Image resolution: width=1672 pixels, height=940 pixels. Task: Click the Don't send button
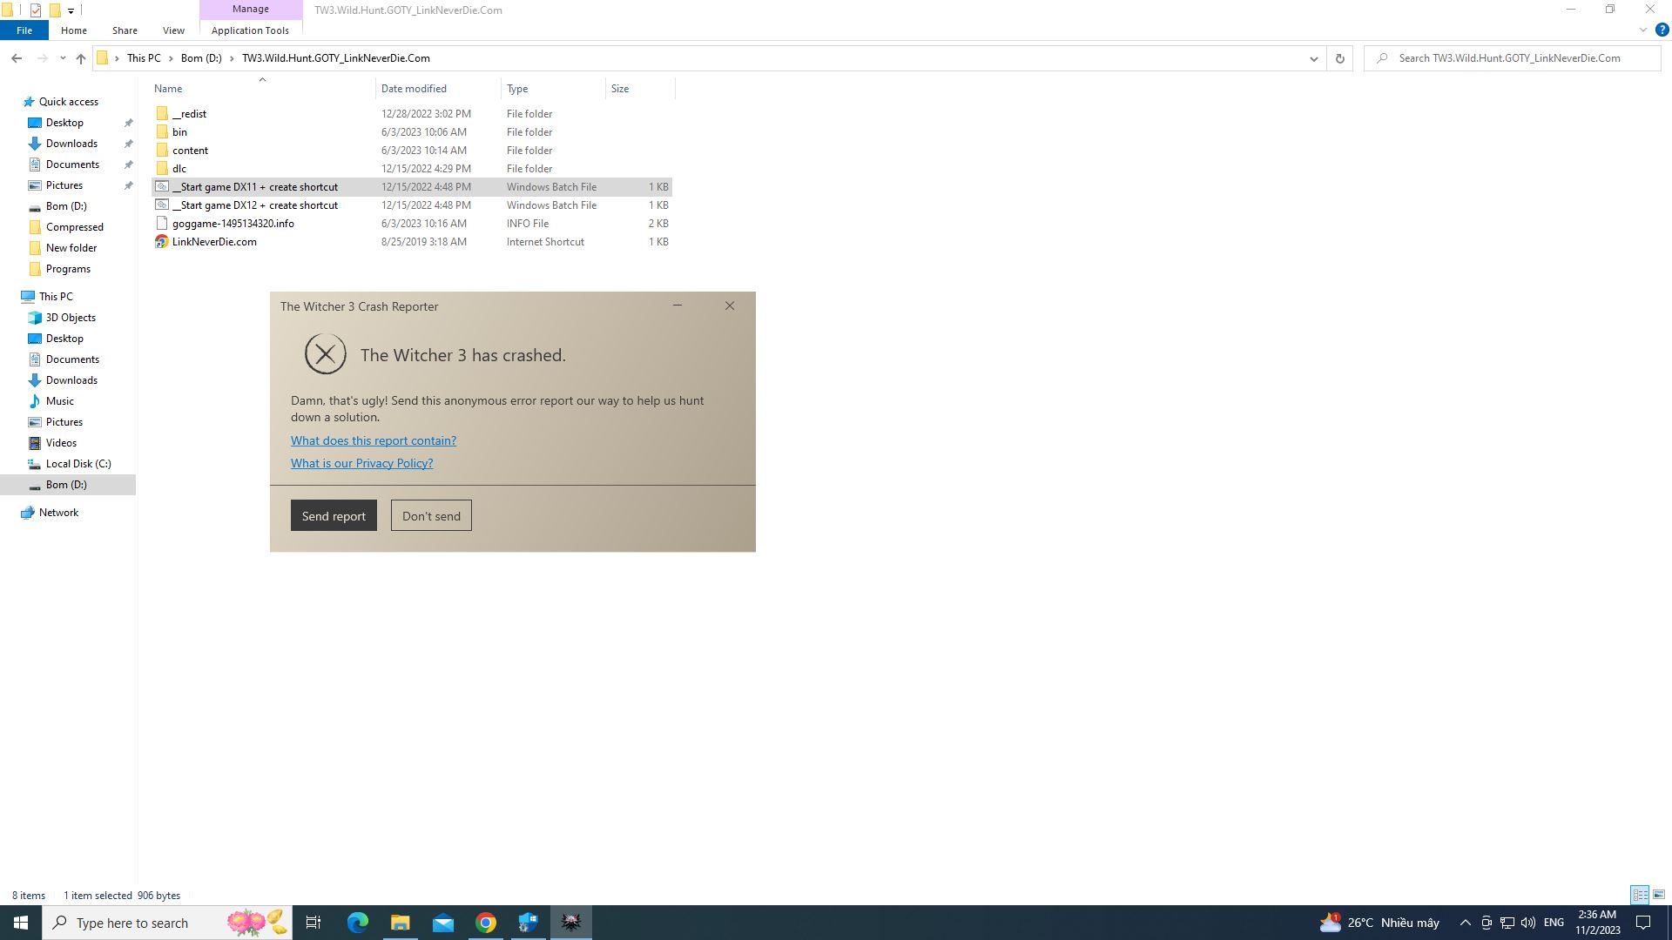(432, 515)
